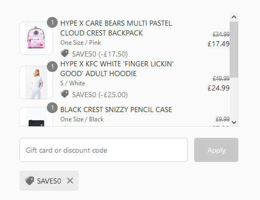This screenshot has height=200, width=260.
Task: Open the Care Bears backpack thumbnail
Action: (x=36, y=39)
